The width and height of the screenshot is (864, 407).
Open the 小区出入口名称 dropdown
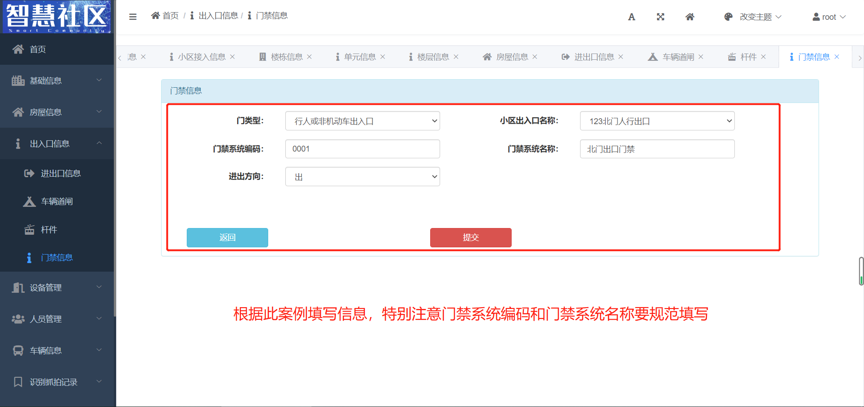tap(657, 121)
